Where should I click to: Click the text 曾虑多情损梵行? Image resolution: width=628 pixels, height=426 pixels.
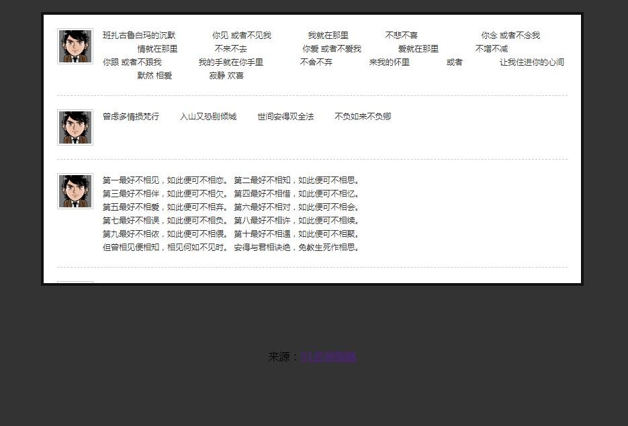point(131,117)
